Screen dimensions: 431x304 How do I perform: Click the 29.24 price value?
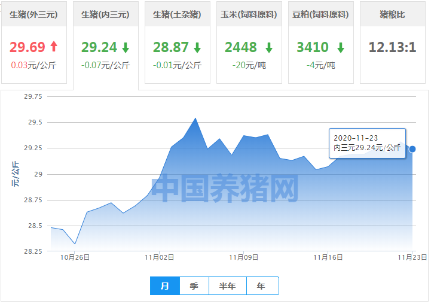[x=99, y=47]
